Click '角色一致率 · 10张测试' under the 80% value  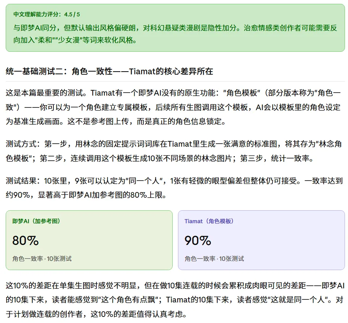[x=42, y=259]
